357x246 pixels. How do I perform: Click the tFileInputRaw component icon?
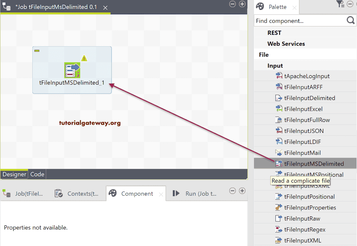click(278, 218)
